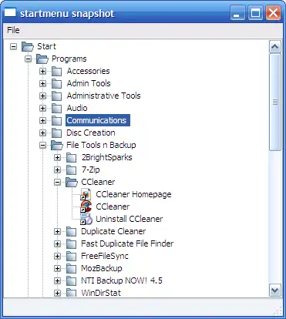Viewport: 286px width, 319px height.
Task: Select the Administrative Tools label
Action: pyautogui.click(x=103, y=96)
